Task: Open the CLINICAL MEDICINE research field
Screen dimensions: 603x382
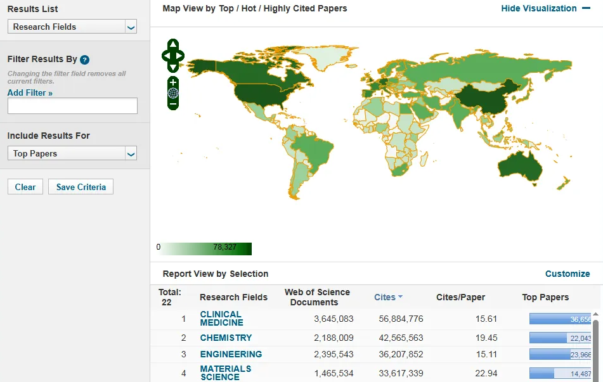Action: [x=221, y=318]
